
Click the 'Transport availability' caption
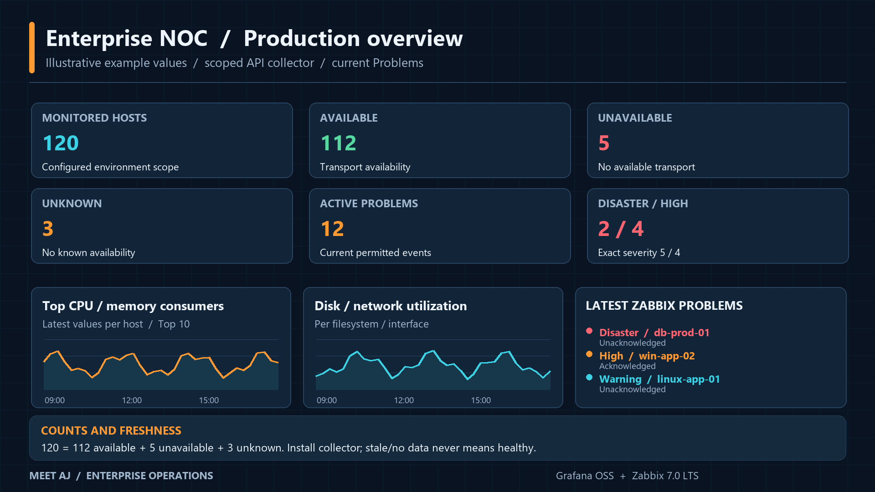click(x=365, y=167)
